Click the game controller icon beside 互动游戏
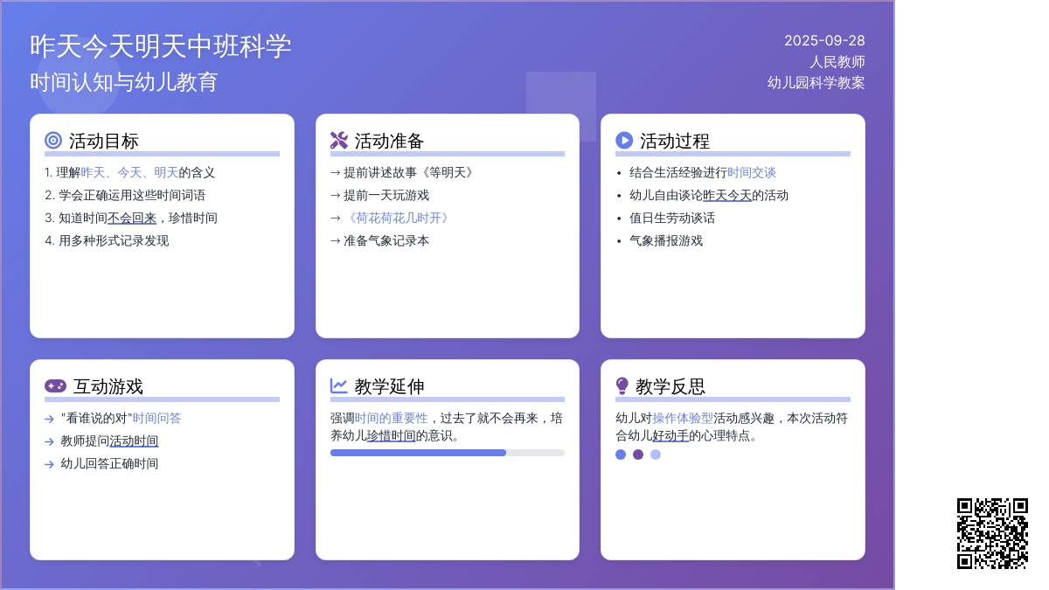The height and width of the screenshot is (590, 1049). click(55, 385)
